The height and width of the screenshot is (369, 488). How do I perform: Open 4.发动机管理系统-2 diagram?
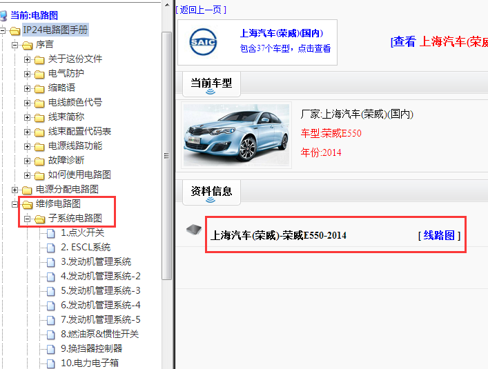coord(101,276)
